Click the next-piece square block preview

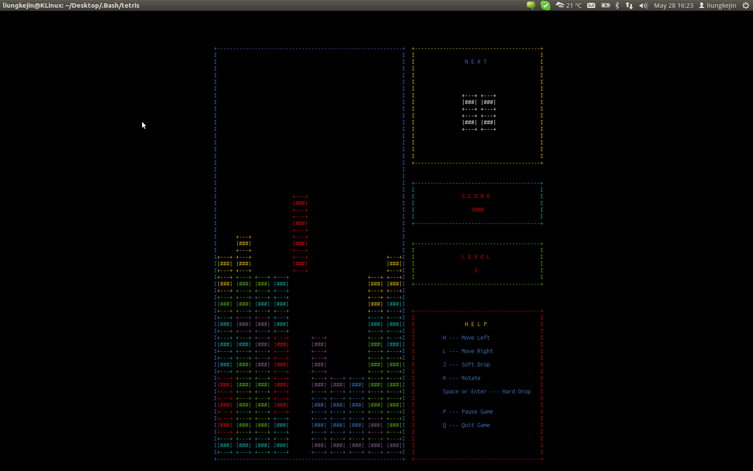479,113
